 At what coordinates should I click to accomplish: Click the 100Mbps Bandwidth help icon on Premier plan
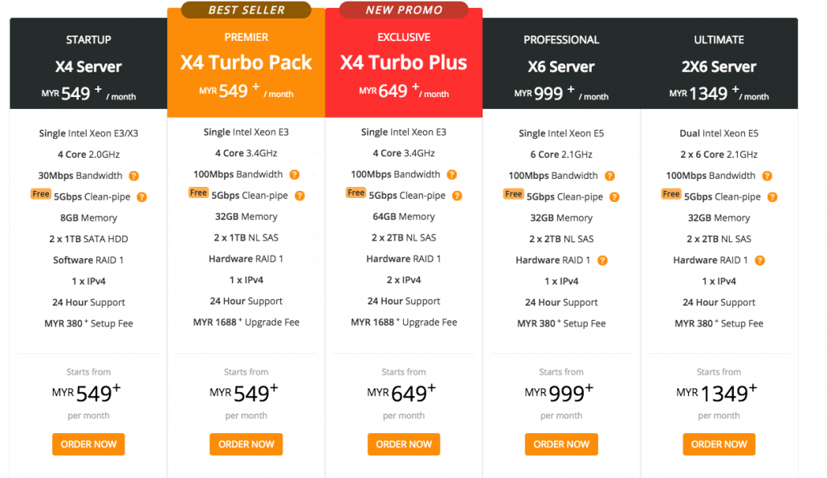(x=294, y=175)
